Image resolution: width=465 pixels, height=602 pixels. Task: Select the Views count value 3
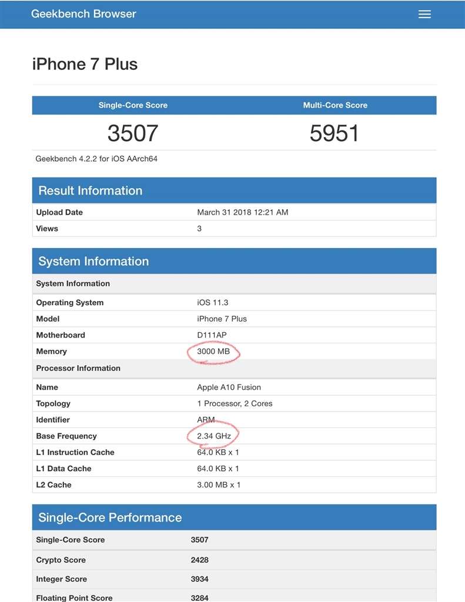tap(199, 229)
